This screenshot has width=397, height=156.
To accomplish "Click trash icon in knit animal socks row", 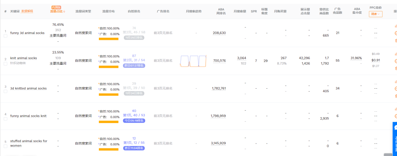I will click(396, 68).
